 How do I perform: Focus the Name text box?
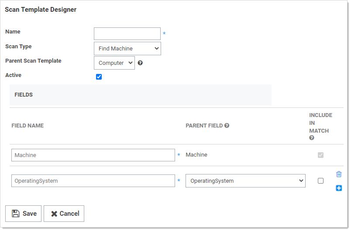127,34
